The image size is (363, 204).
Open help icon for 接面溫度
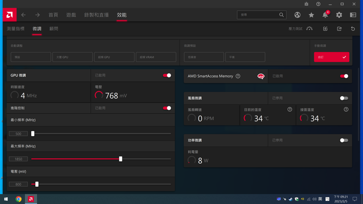tap(346, 109)
